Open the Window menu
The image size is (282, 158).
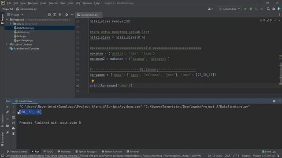[x=87, y=3]
